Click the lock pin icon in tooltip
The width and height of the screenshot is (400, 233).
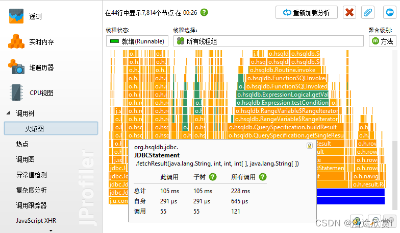[x=309, y=146]
